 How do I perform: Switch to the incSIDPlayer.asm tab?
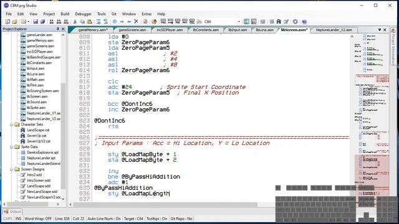pyautogui.click(x=170, y=30)
